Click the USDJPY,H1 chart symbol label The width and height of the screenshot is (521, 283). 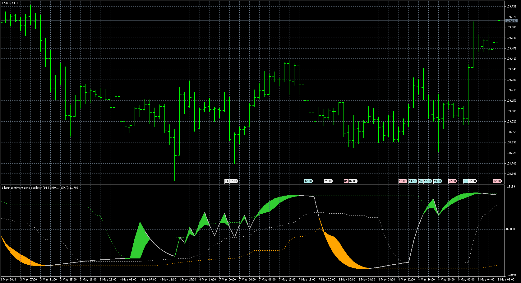(10, 3)
